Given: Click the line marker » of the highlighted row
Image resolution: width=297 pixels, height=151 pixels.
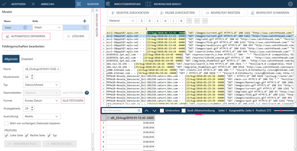Looking at the screenshot, I should 104,36.
